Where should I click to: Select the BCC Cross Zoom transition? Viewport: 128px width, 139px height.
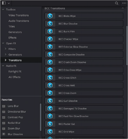[84, 93]
